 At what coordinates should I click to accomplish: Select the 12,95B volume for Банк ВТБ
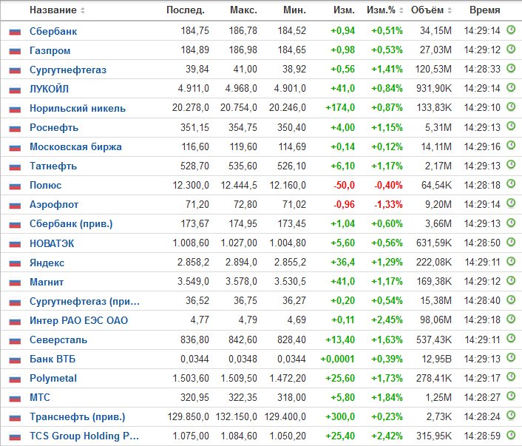[437, 359]
